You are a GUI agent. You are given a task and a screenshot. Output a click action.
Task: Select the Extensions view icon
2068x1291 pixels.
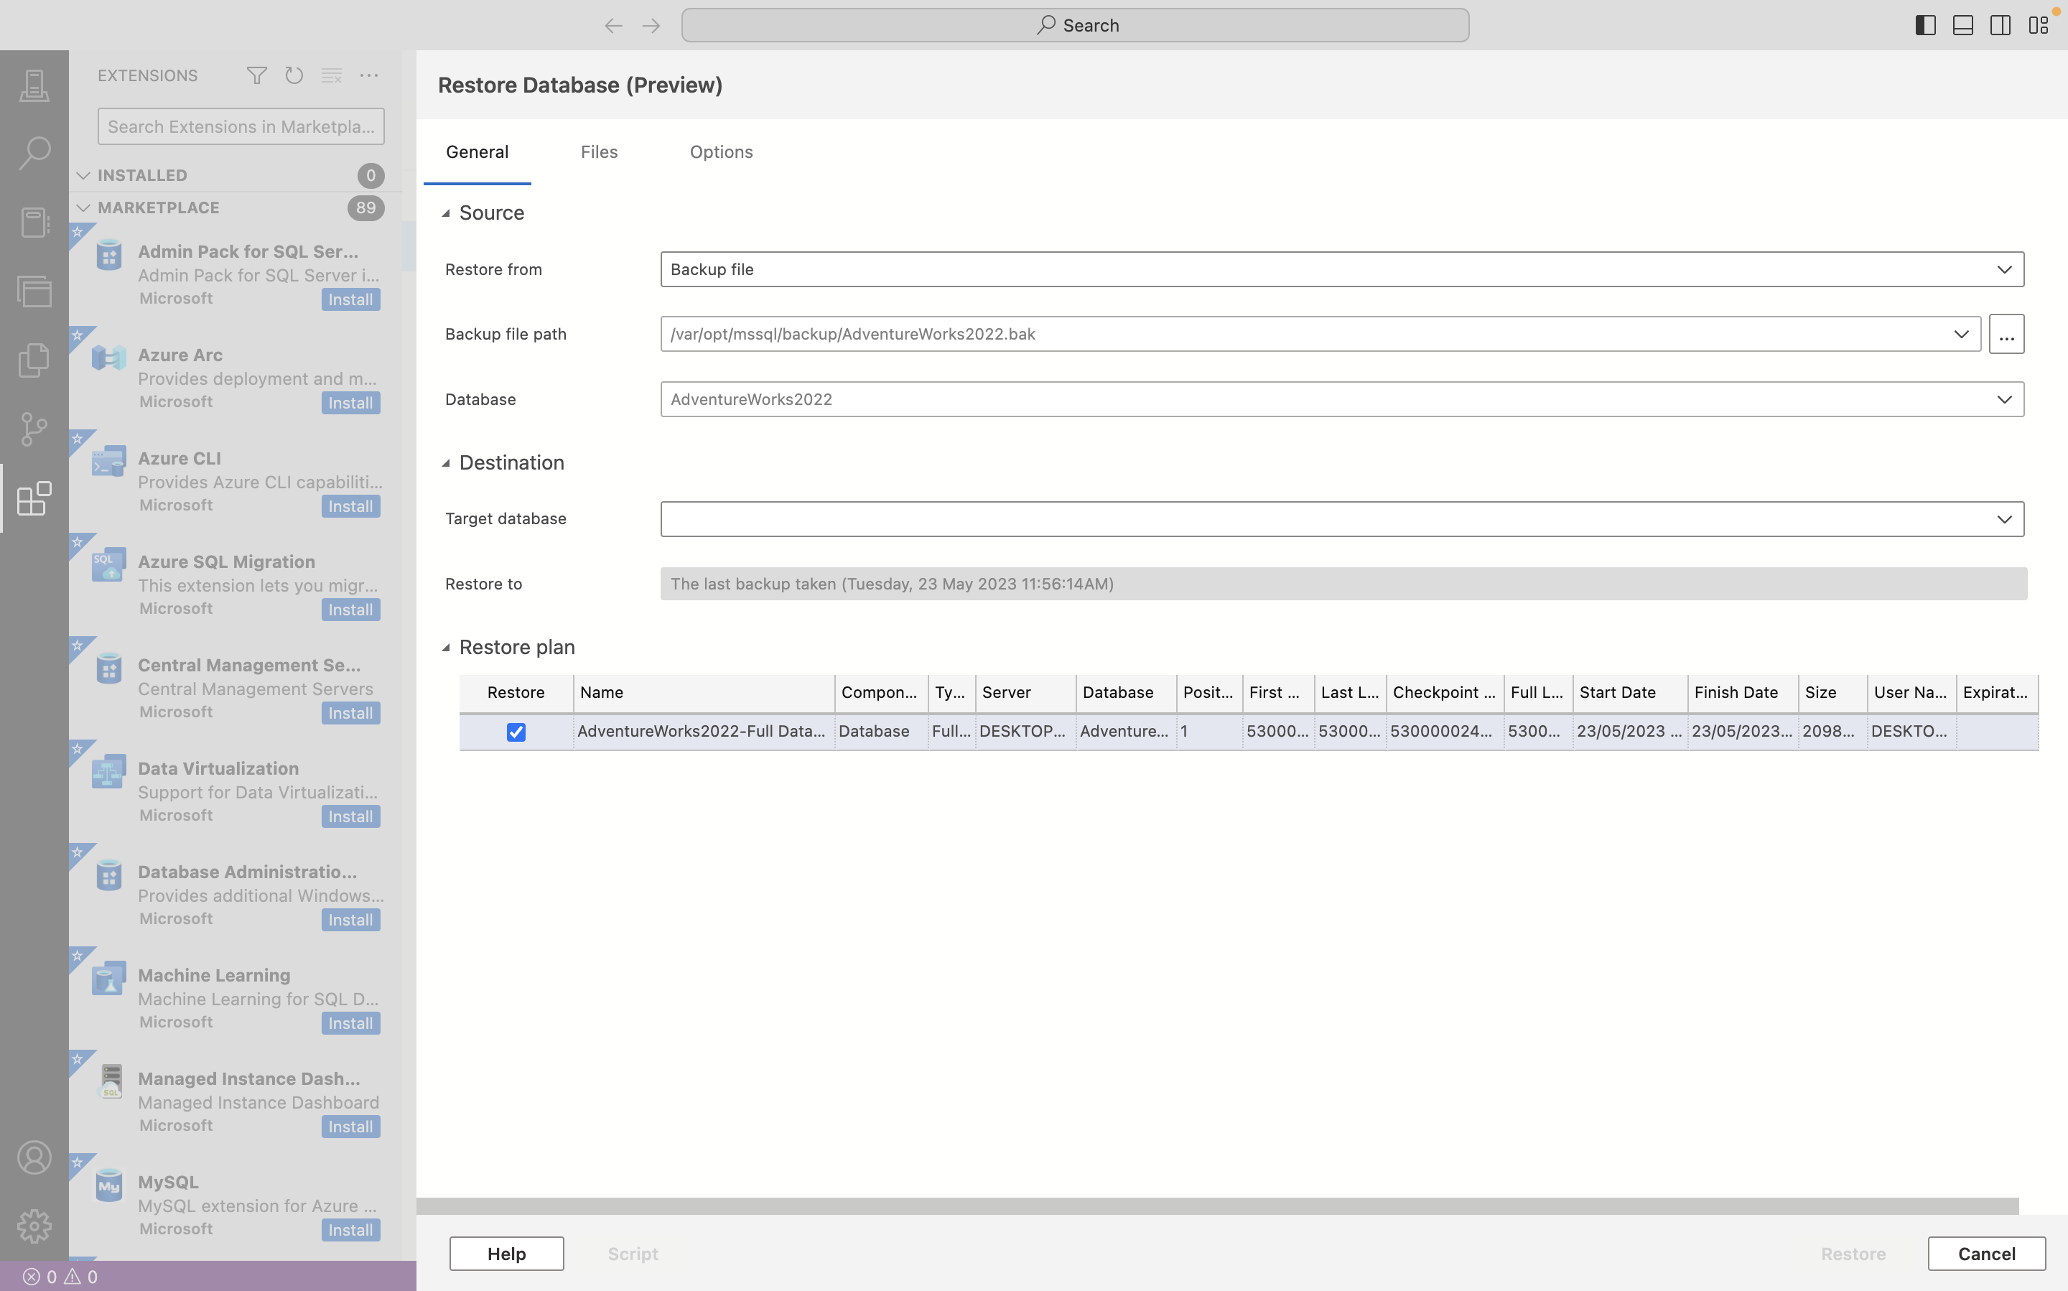pos(34,498)
